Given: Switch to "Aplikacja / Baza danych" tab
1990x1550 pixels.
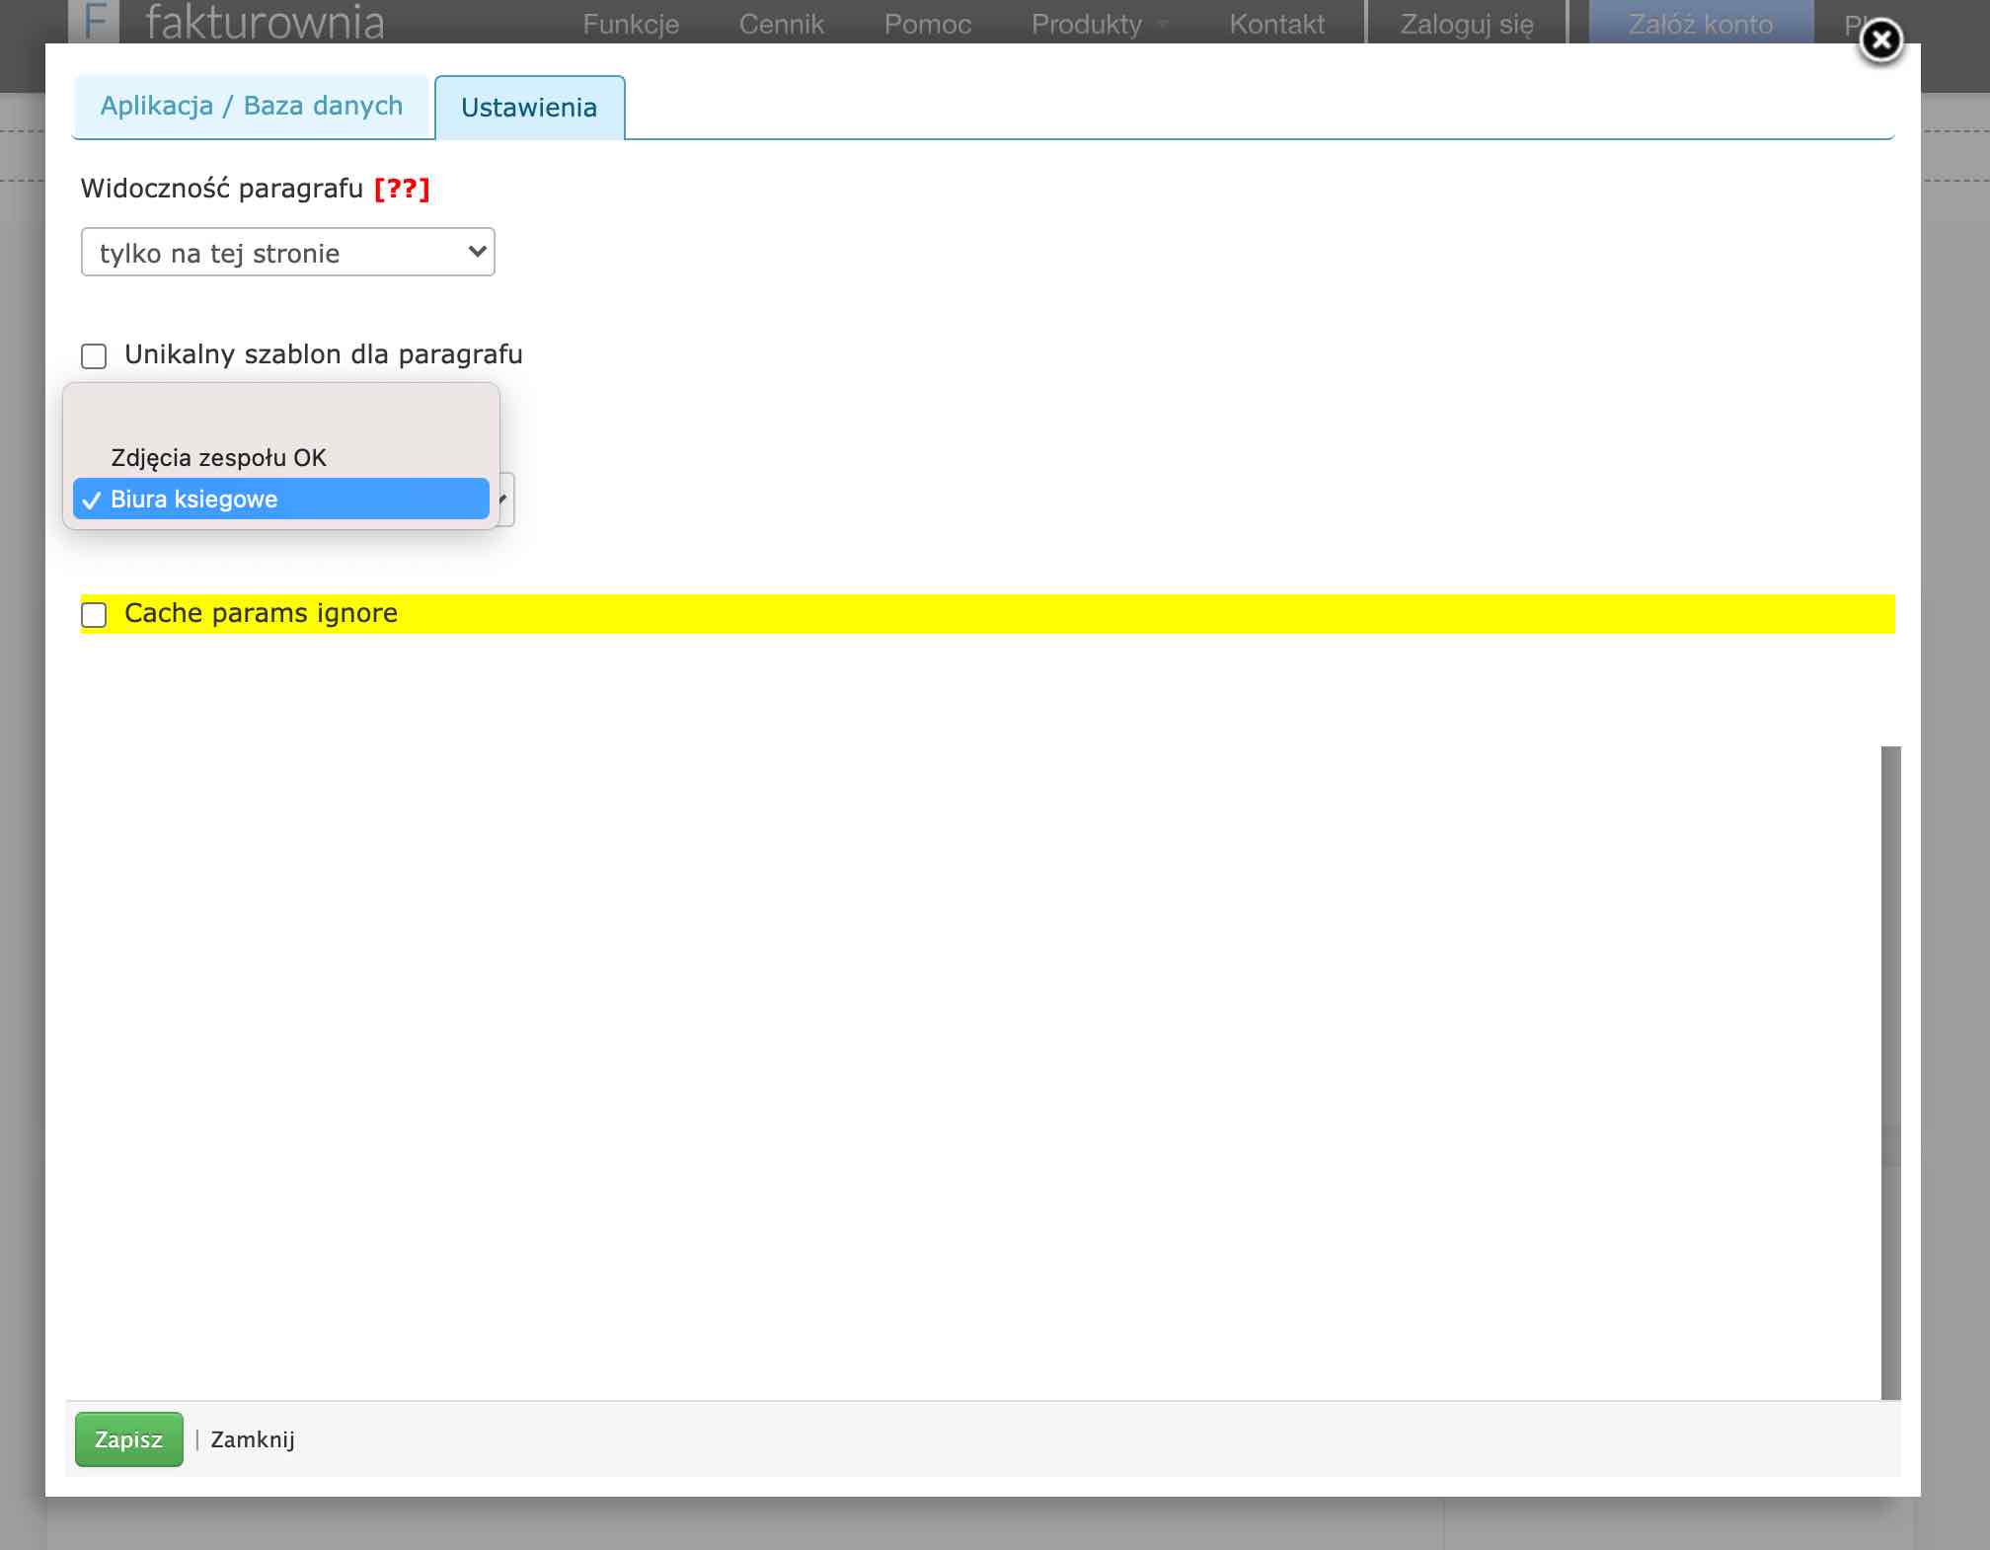Looking at the screenshot, I should 252,106.
